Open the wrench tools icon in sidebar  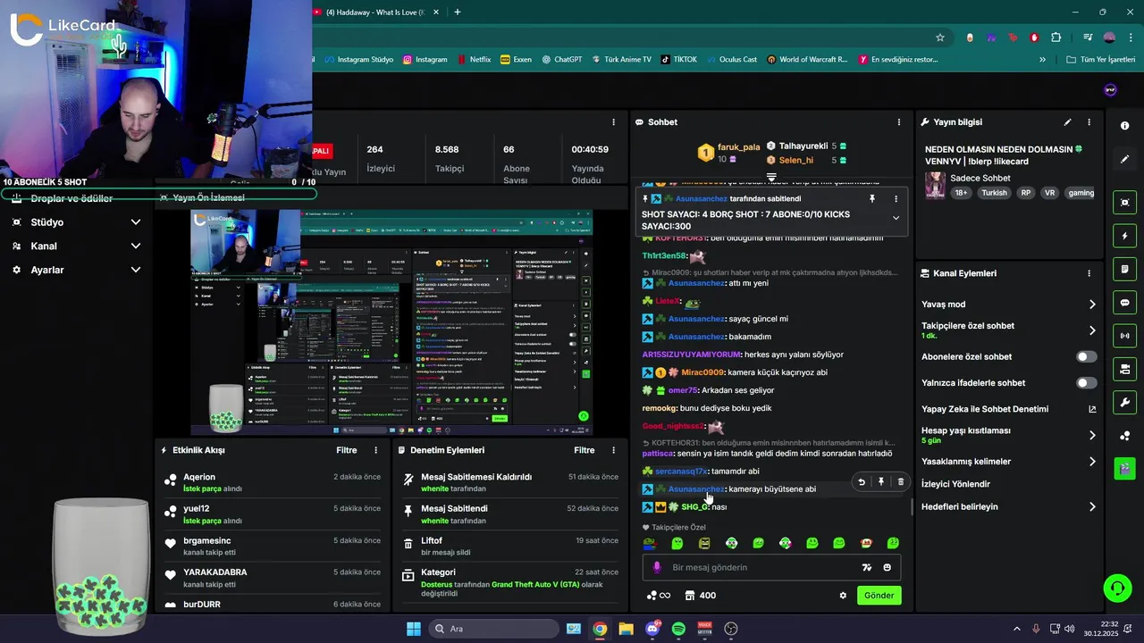[1124, 402]
